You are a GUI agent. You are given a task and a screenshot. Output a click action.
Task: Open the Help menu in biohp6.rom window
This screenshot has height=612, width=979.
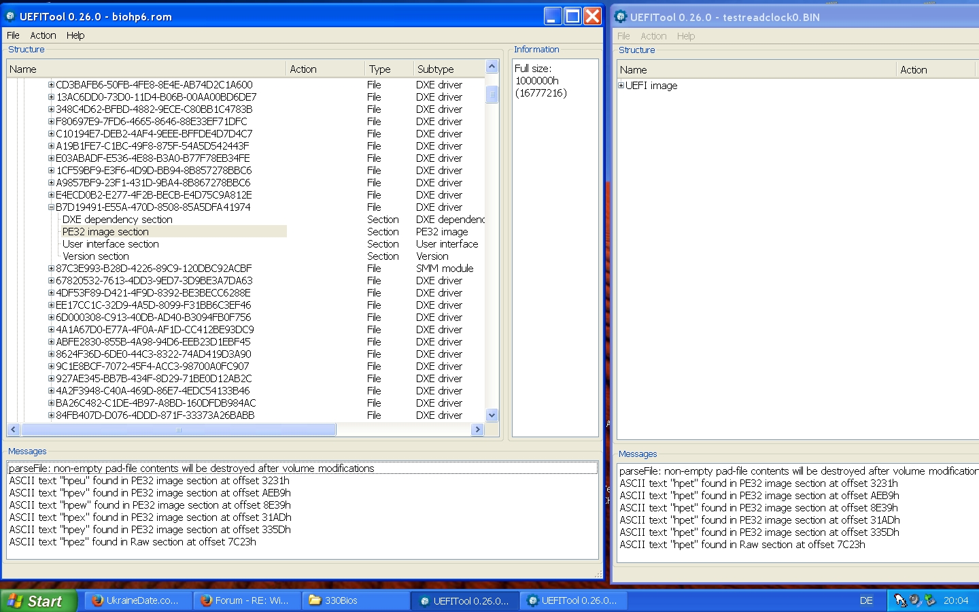coord(75,35)
